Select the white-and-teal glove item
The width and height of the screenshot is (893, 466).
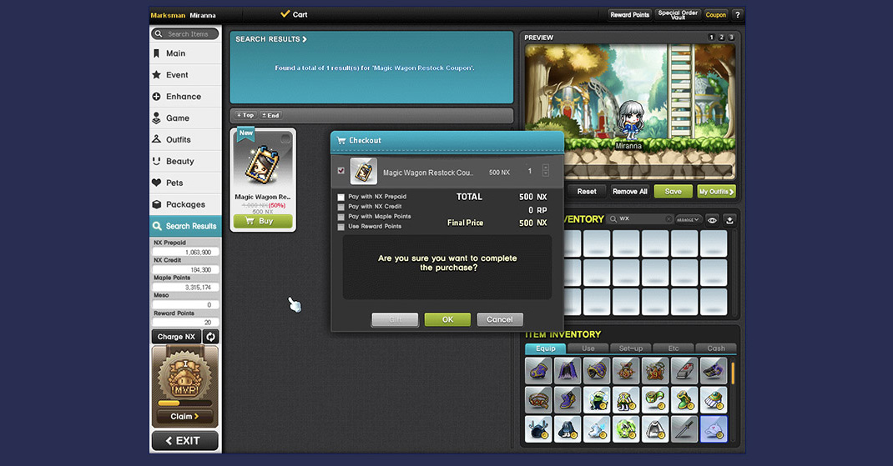coord(714,400)
